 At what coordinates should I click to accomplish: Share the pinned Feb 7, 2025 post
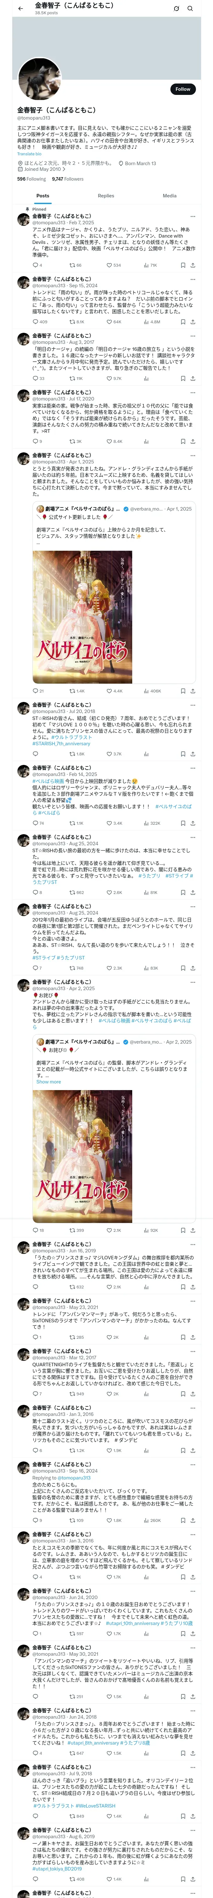pyautogui.click(x=192, y=265)
